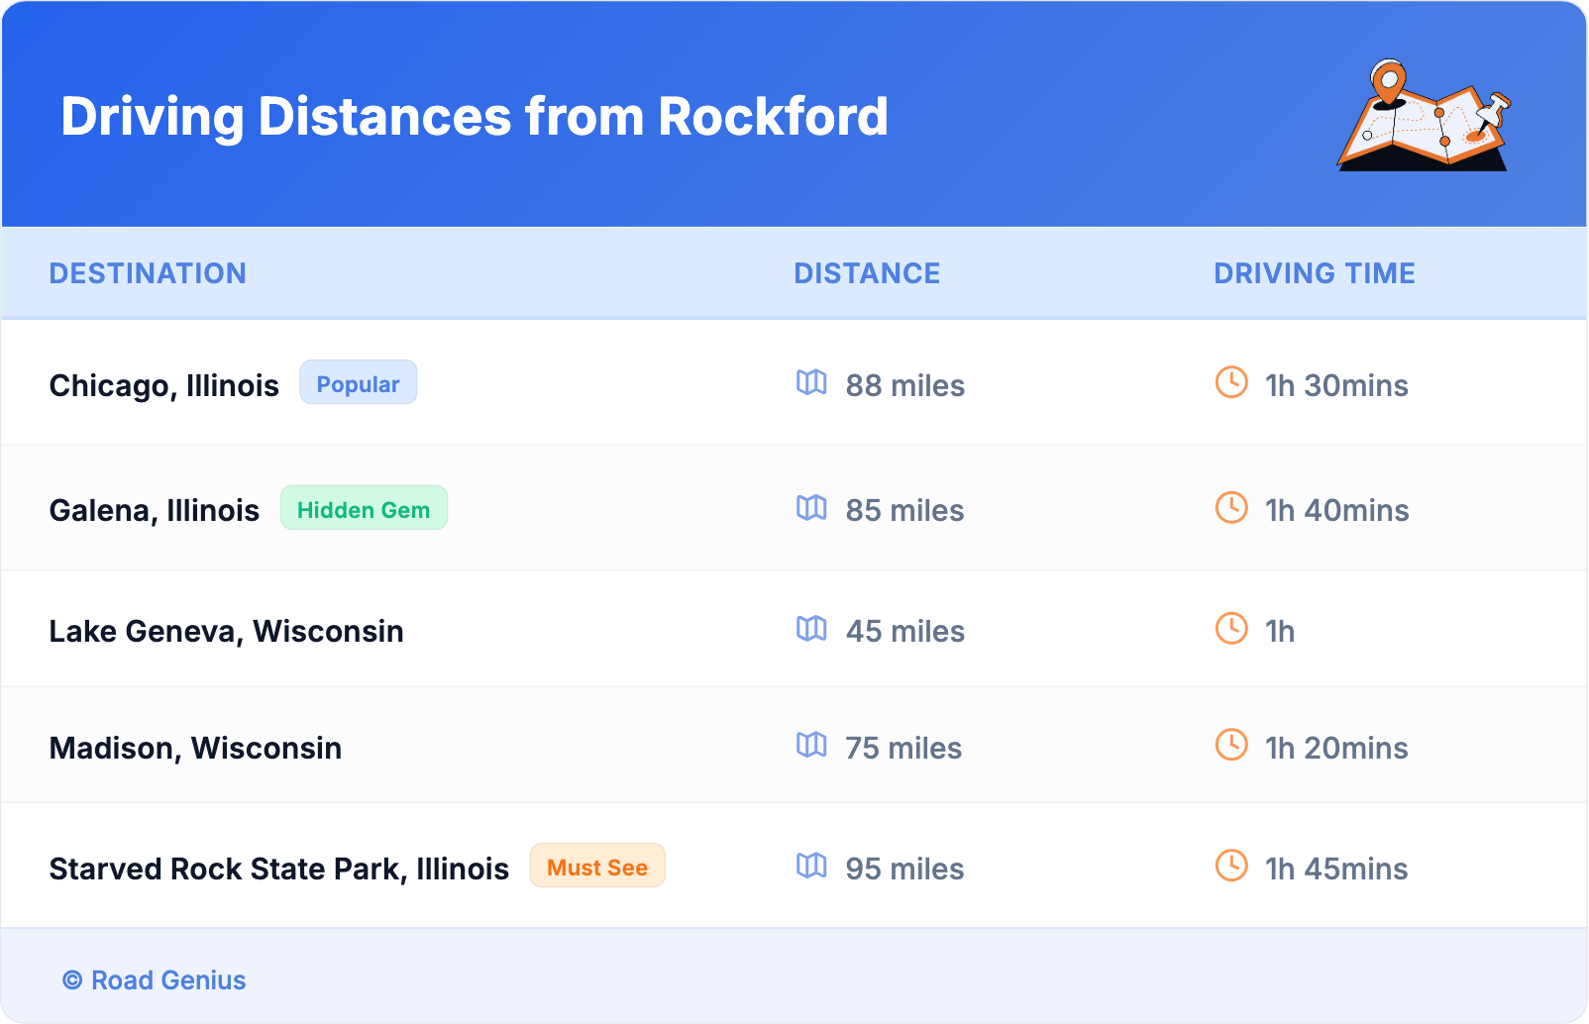Select the DRIVING TIME column header
The image size is (1589, 1024).
tap(1314, 273)
